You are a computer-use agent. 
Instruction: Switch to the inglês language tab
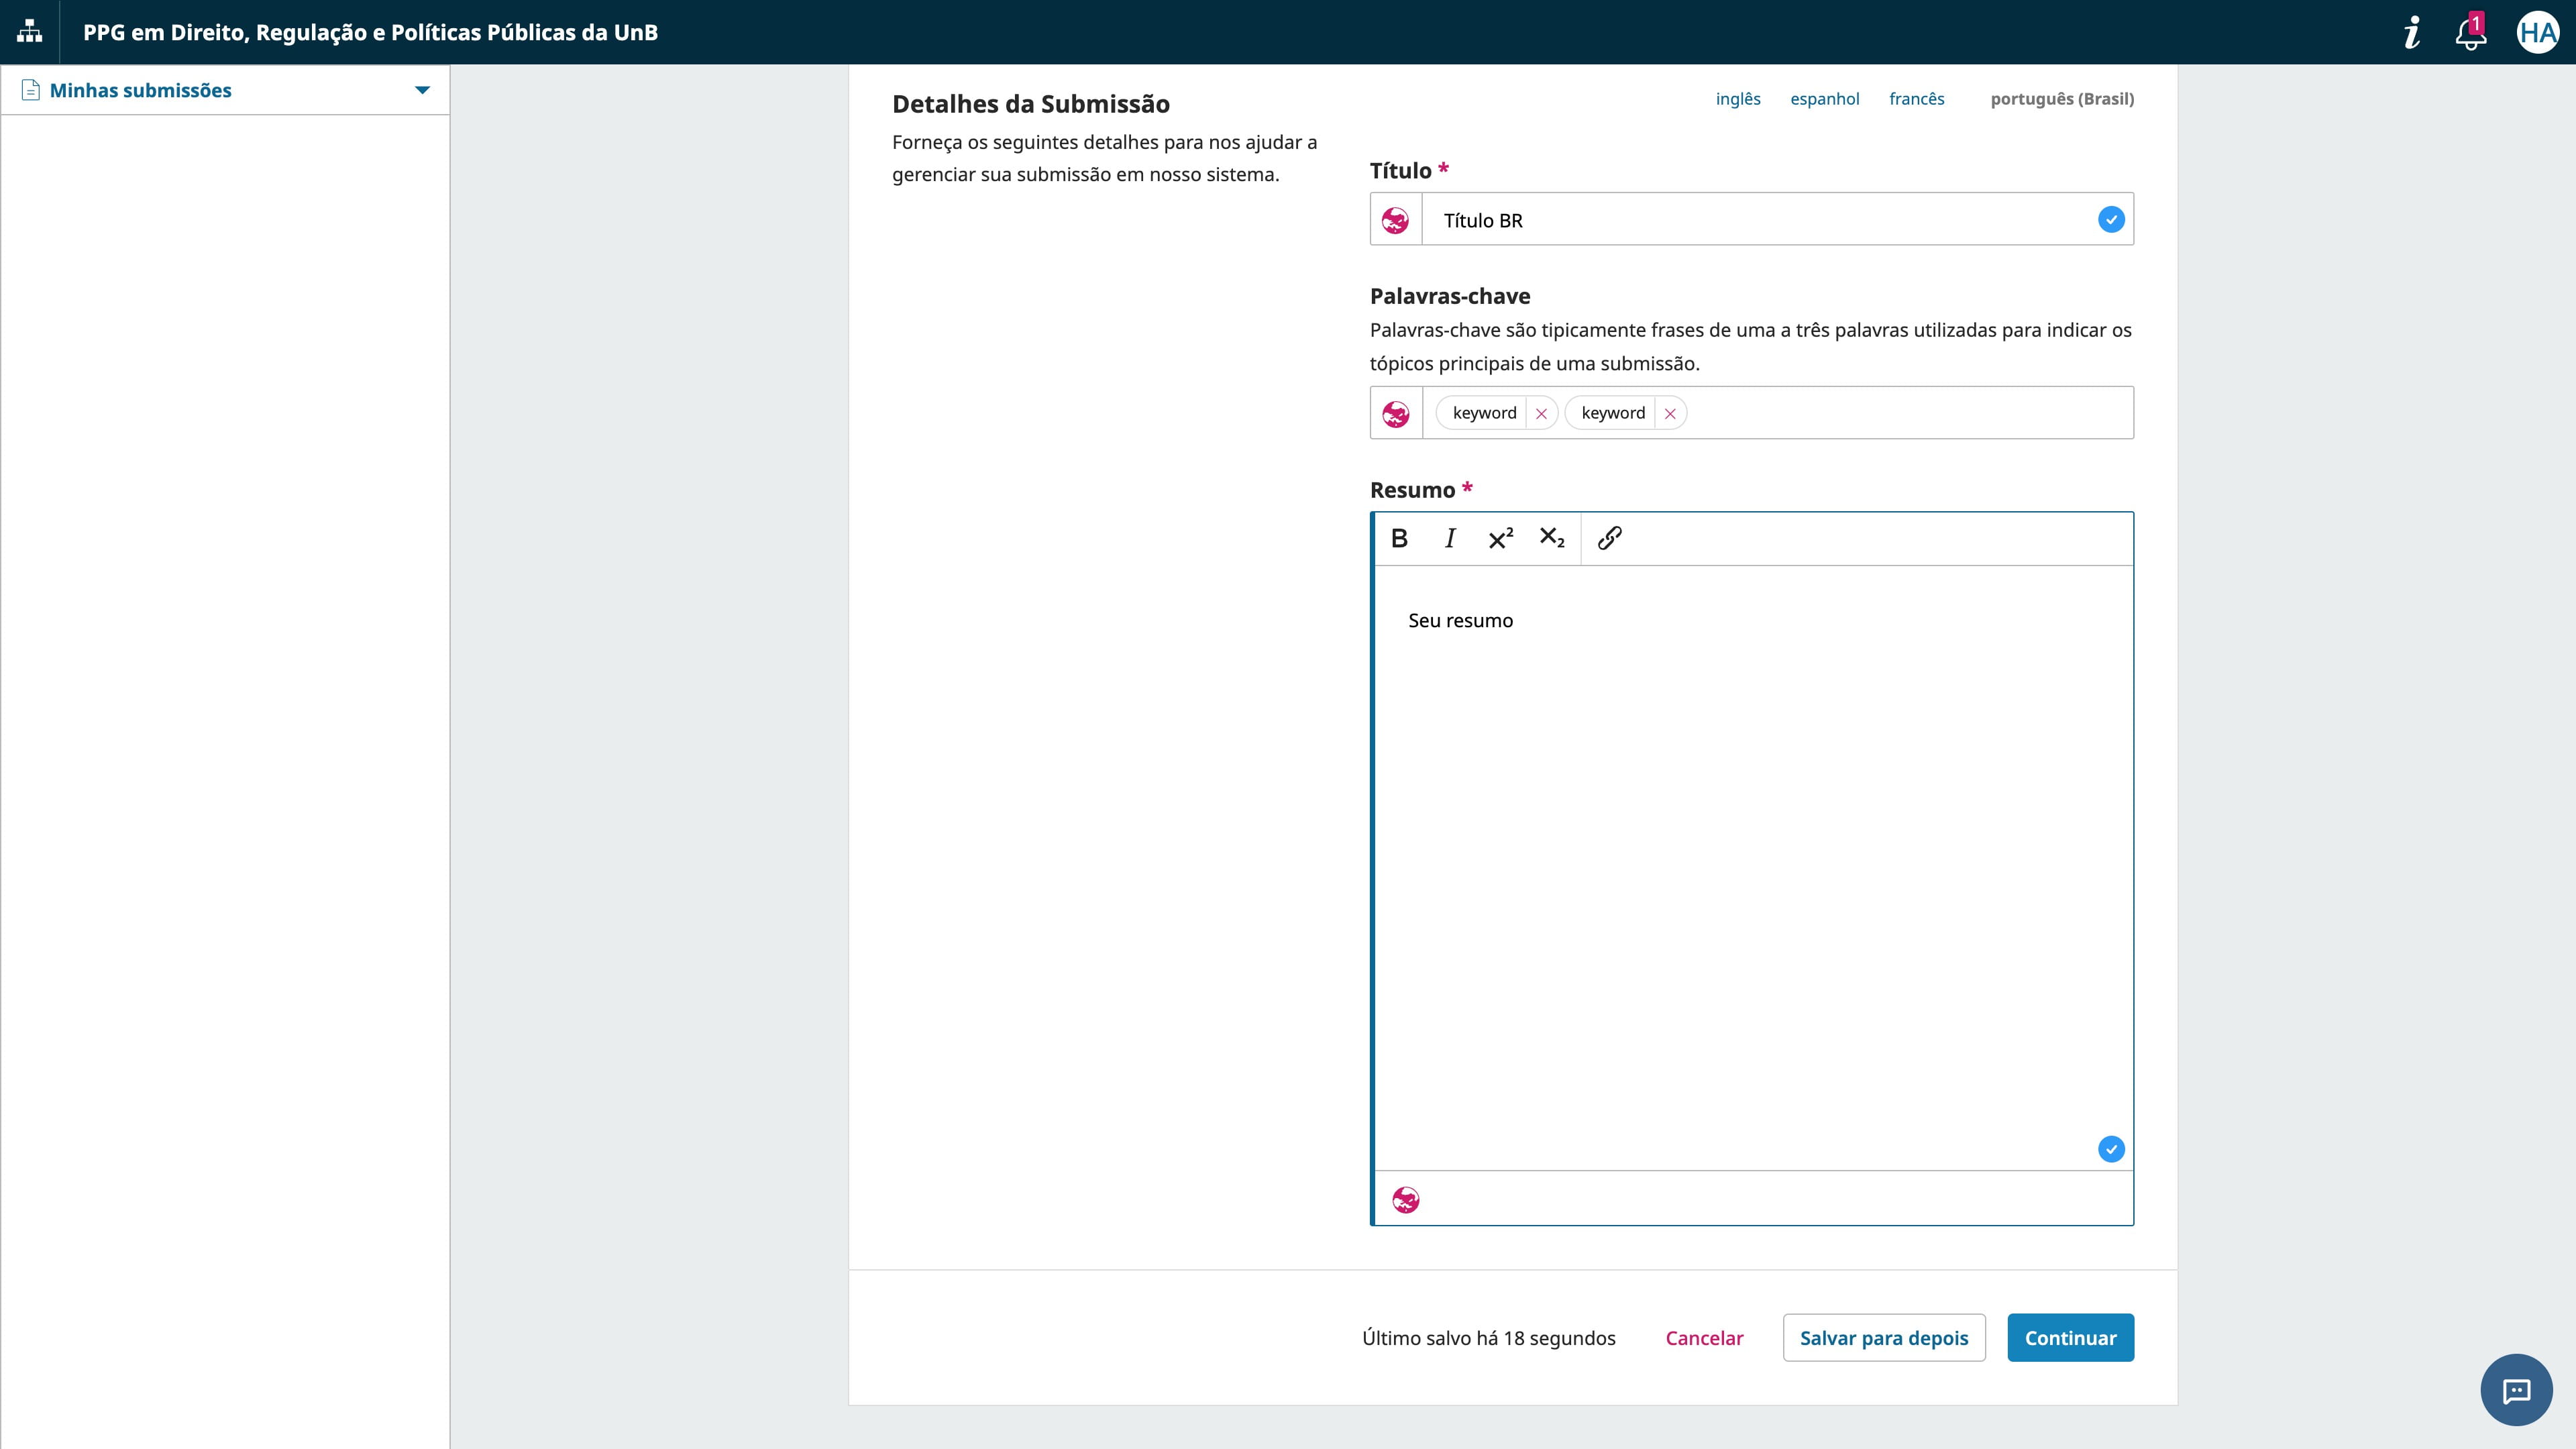pyautogui.click(x=1738, y=99)
